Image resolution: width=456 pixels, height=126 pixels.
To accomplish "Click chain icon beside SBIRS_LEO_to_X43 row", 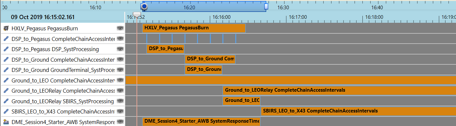I will 5,111.
